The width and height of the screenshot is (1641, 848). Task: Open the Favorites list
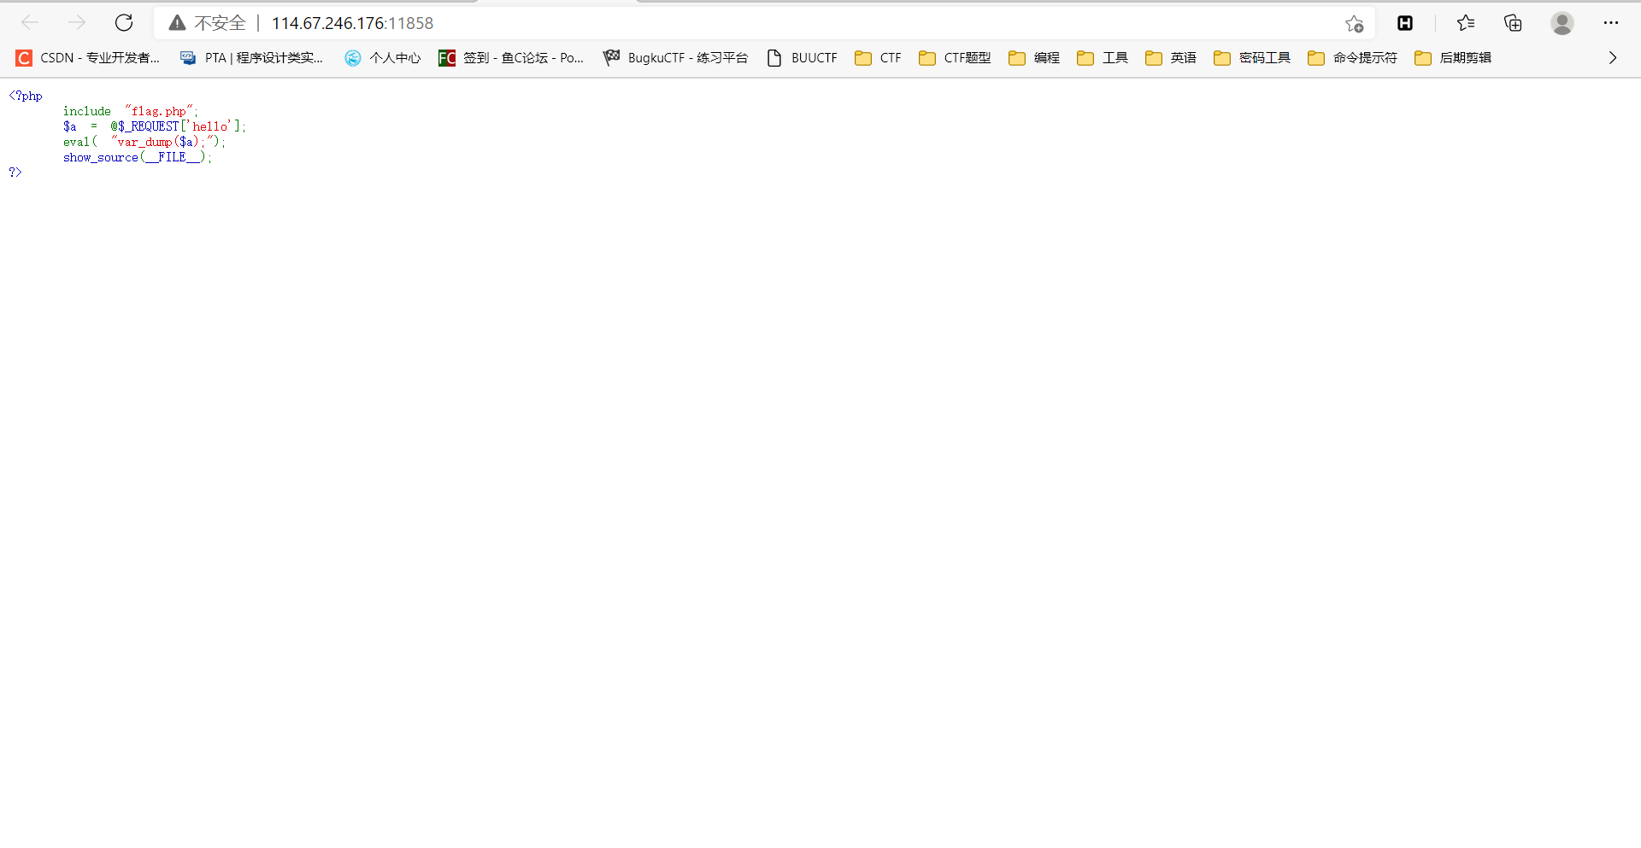tap(1467, 23)
